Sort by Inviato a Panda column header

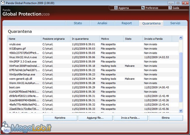(157, 39)
